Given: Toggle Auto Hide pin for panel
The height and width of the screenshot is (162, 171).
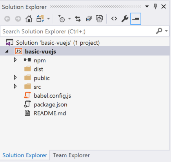Looking at the screenshot, I should 155,6.
